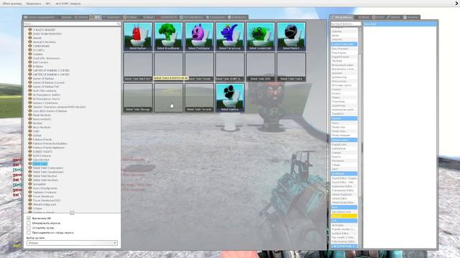Toggle the 'Выключить ИИ' checkbox
This screenshot has height=258, width=460.
tap(29, 218)
